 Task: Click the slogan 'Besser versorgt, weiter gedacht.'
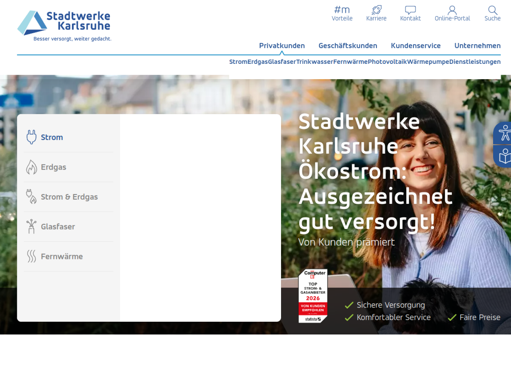coord(72,39)
